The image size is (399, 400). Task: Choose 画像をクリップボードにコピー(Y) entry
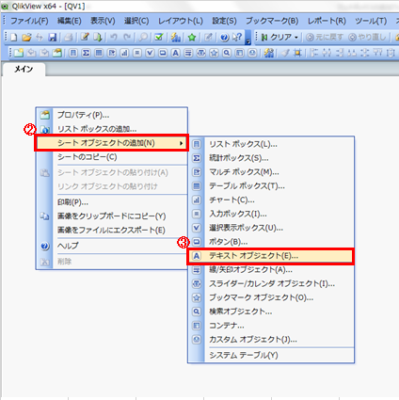pyautogui.click(x=112, y=216)
